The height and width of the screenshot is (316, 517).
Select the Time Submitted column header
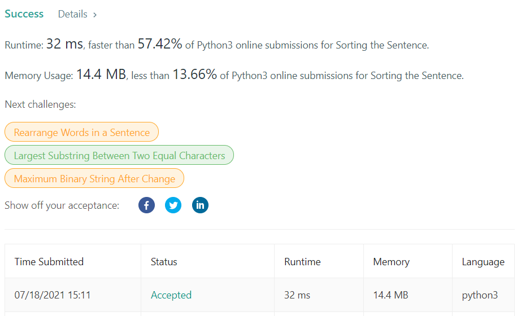[49, 262]
